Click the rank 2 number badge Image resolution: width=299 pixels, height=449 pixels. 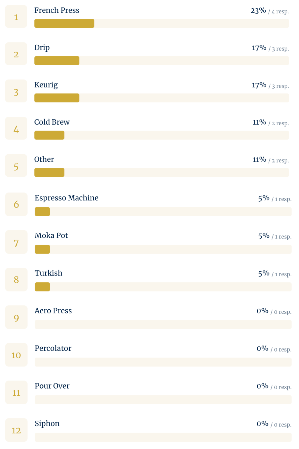16,54
